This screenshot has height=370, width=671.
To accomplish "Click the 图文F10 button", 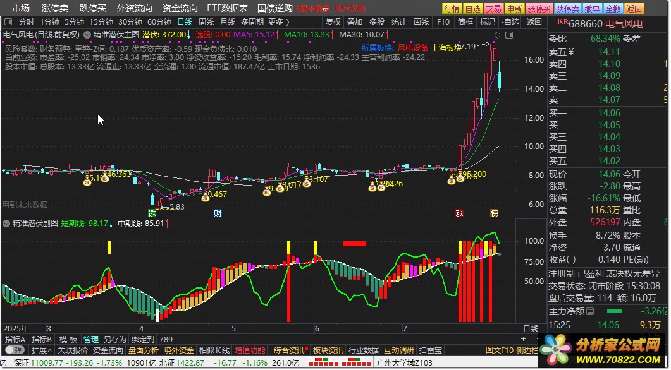I will [x=499, y=350].
